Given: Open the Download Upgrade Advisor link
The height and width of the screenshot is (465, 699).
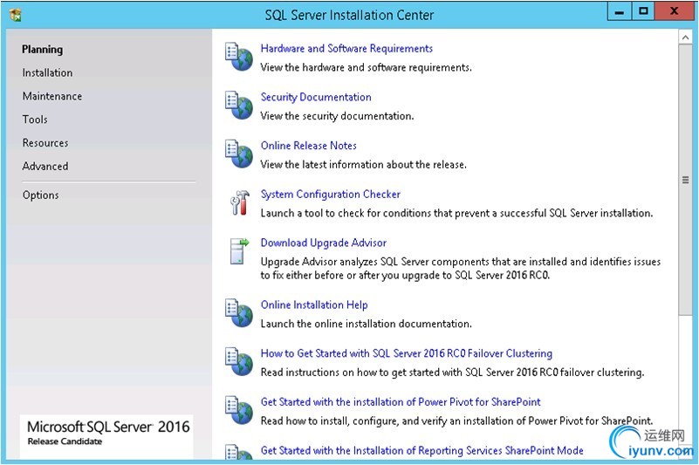Looking at the screenshot, I should 323,243.
